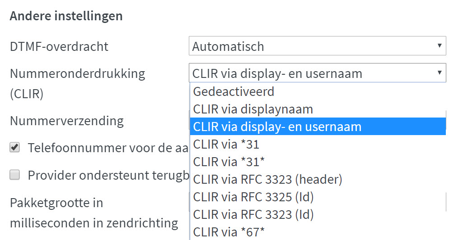Screen dimensions: 449x240
Task: Choose CLIR via RFC 3323 (header)
Action: click(267, 180)
